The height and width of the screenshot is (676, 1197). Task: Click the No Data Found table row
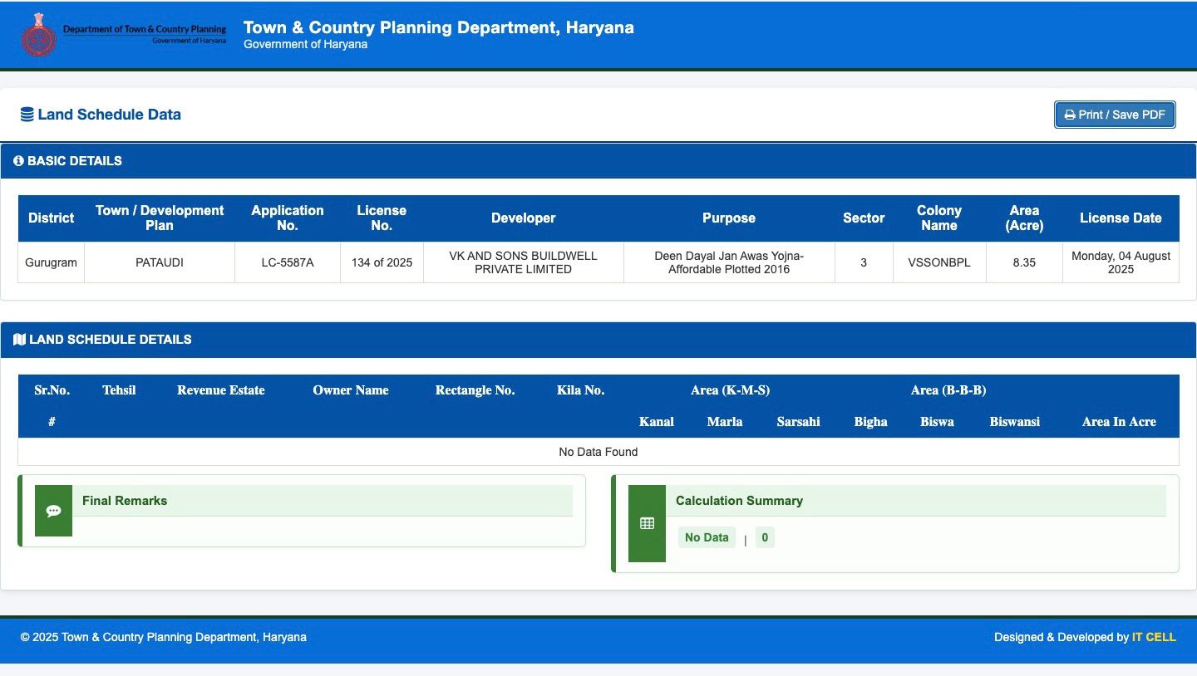598,452
